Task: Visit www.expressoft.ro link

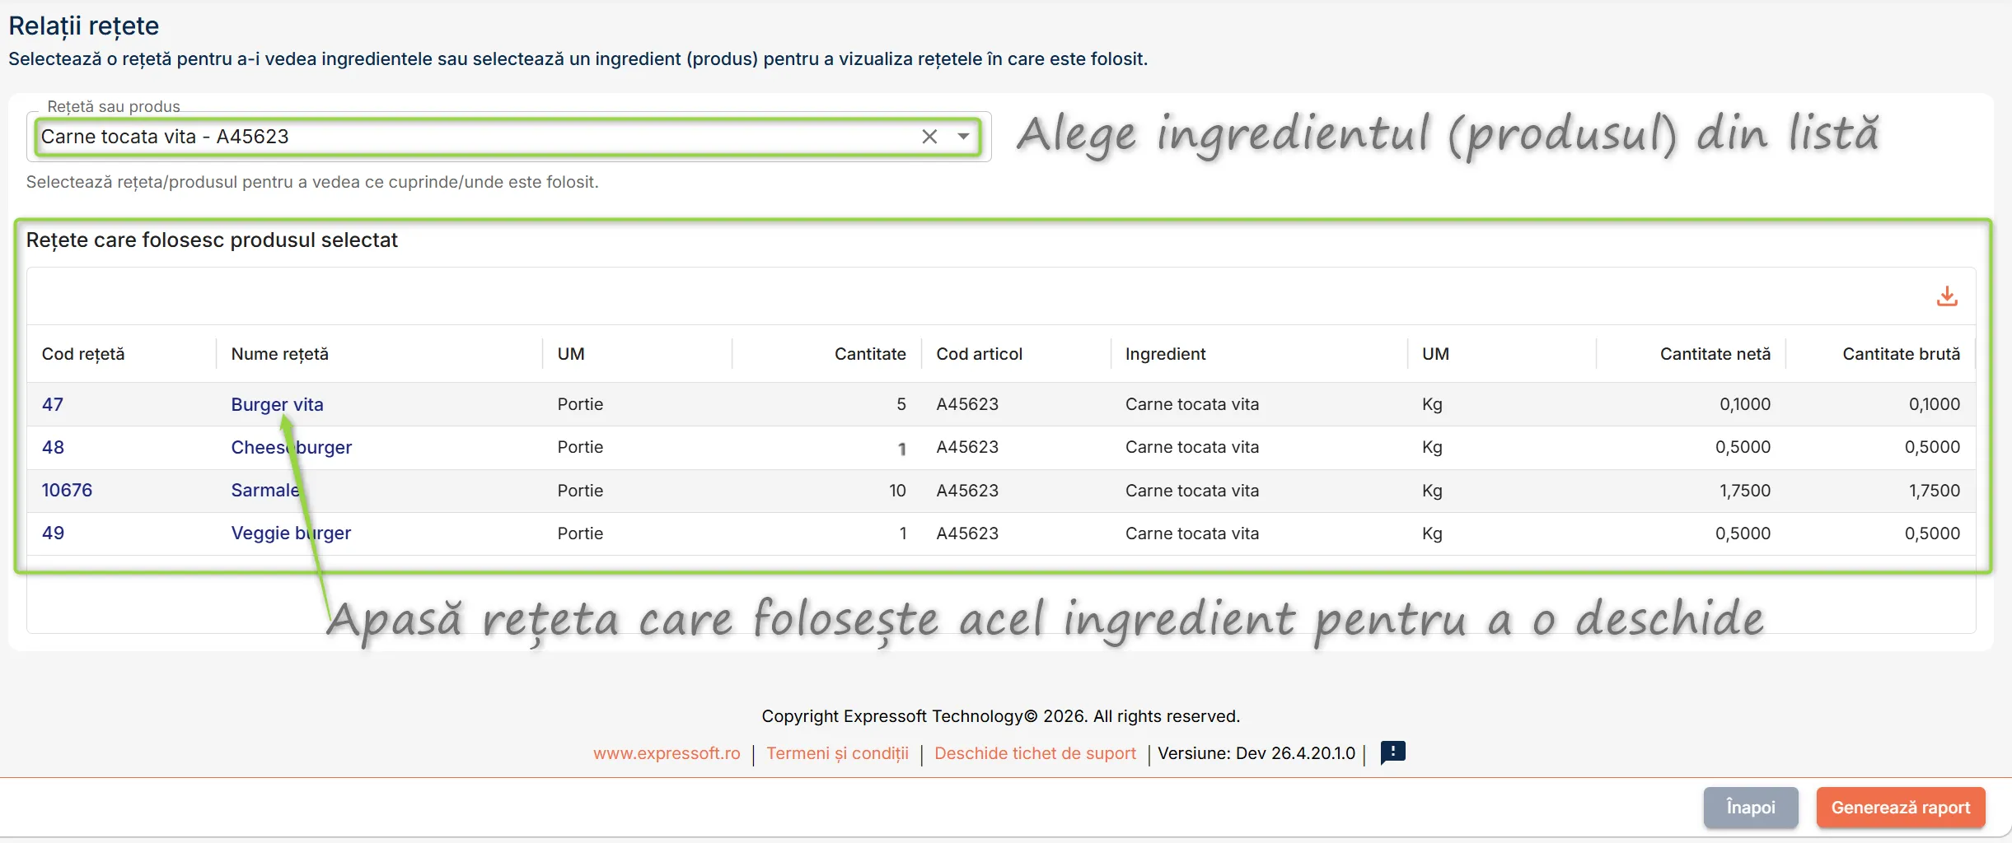Action: click(x=667, y=753)
